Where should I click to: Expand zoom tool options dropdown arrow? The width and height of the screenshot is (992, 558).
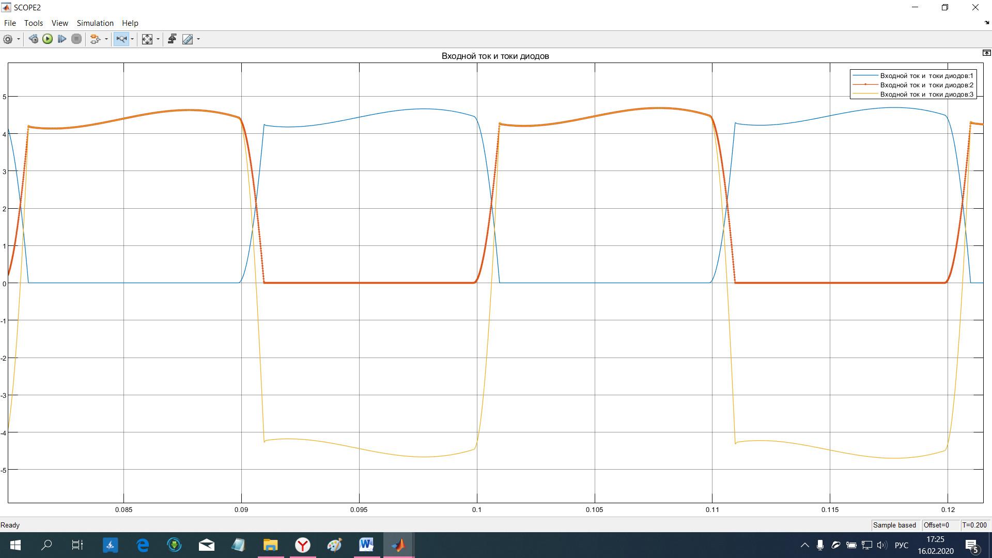(132, 39)
